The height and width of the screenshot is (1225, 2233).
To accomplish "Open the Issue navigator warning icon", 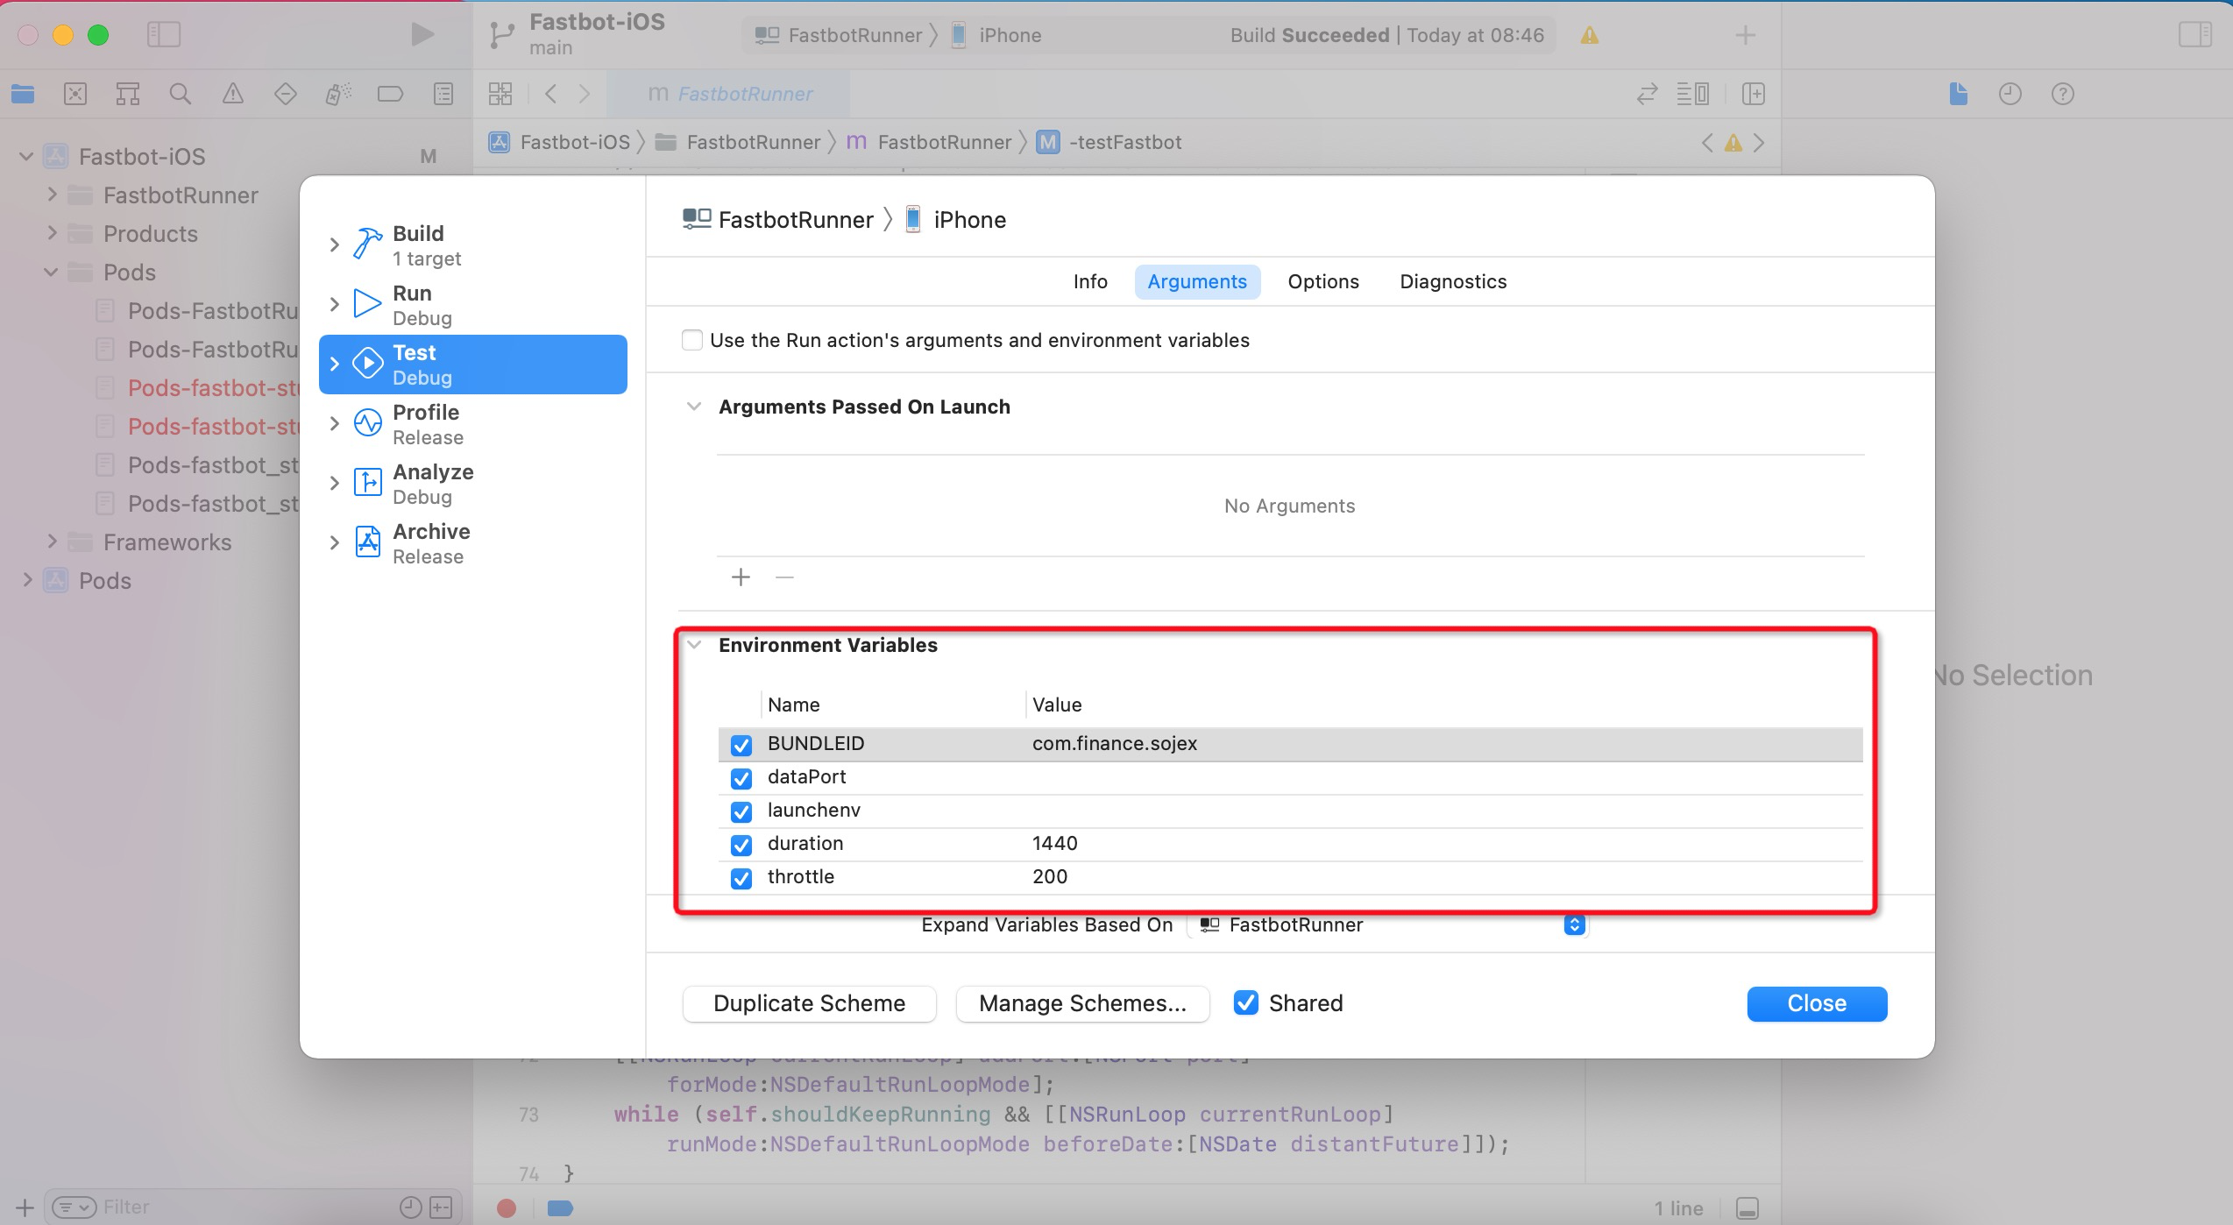I will coord(232,94).
